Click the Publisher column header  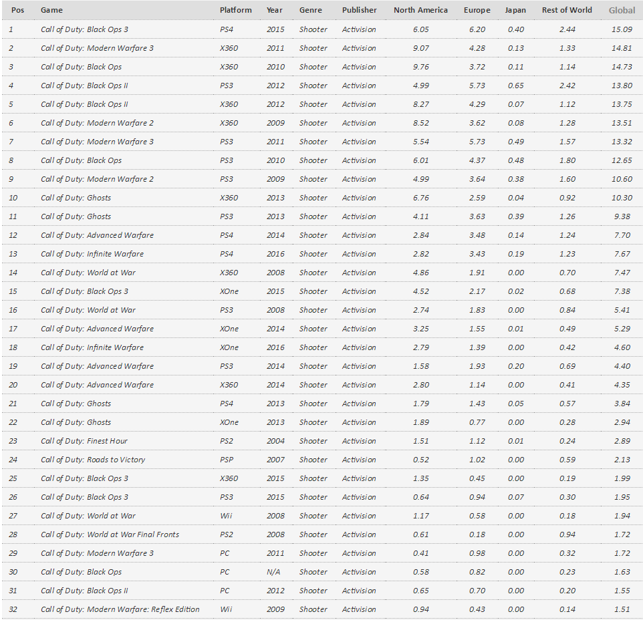click(x=359, y=10)
